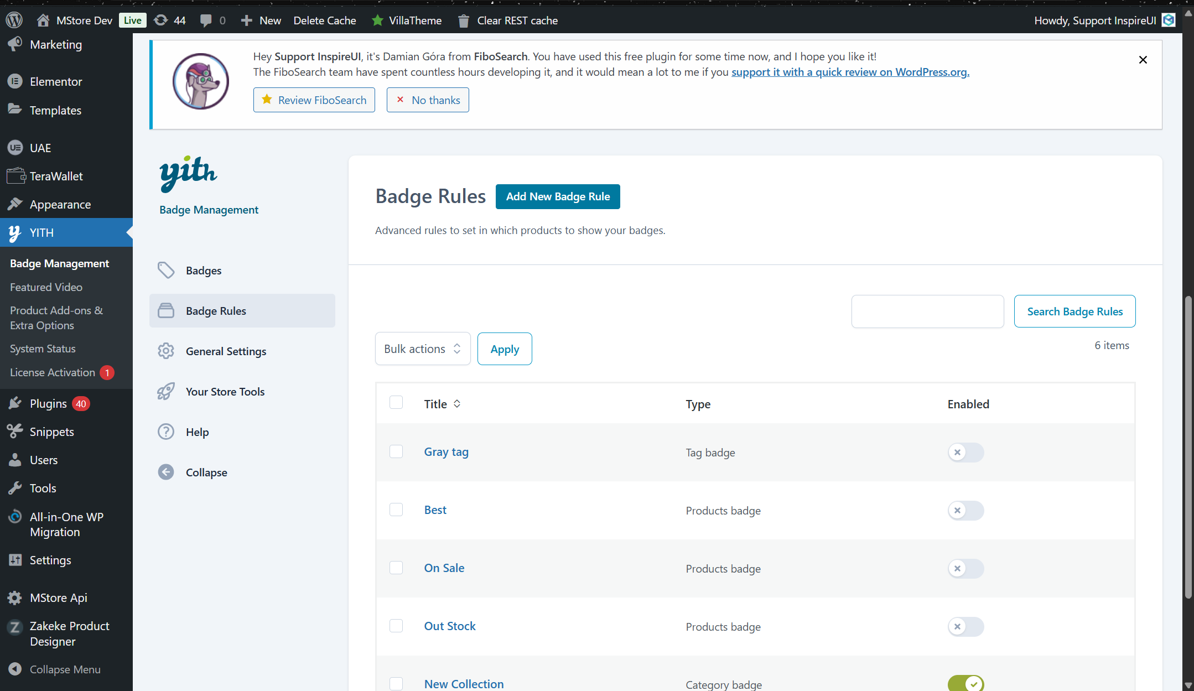
Task: Open the Bulk actions dropdown
Action: (423, 349)
